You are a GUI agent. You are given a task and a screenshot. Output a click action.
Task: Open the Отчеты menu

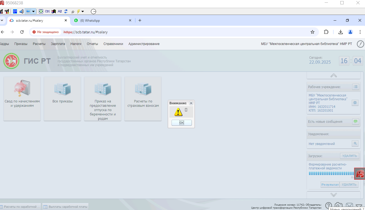point(92,44)
